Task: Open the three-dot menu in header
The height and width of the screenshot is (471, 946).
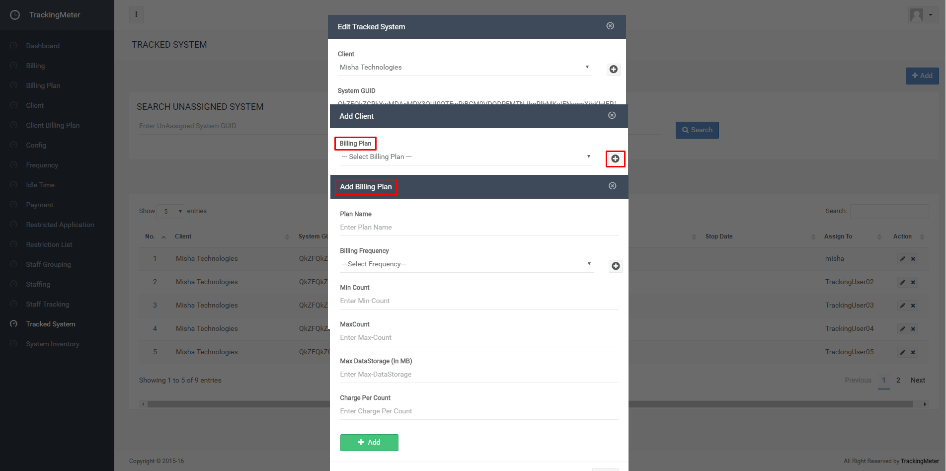Action: (x=136, y=15)
